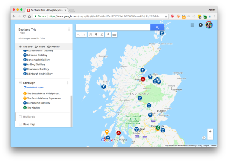Reload the page in Chrome
228x162 pixels.
point(24,16)
